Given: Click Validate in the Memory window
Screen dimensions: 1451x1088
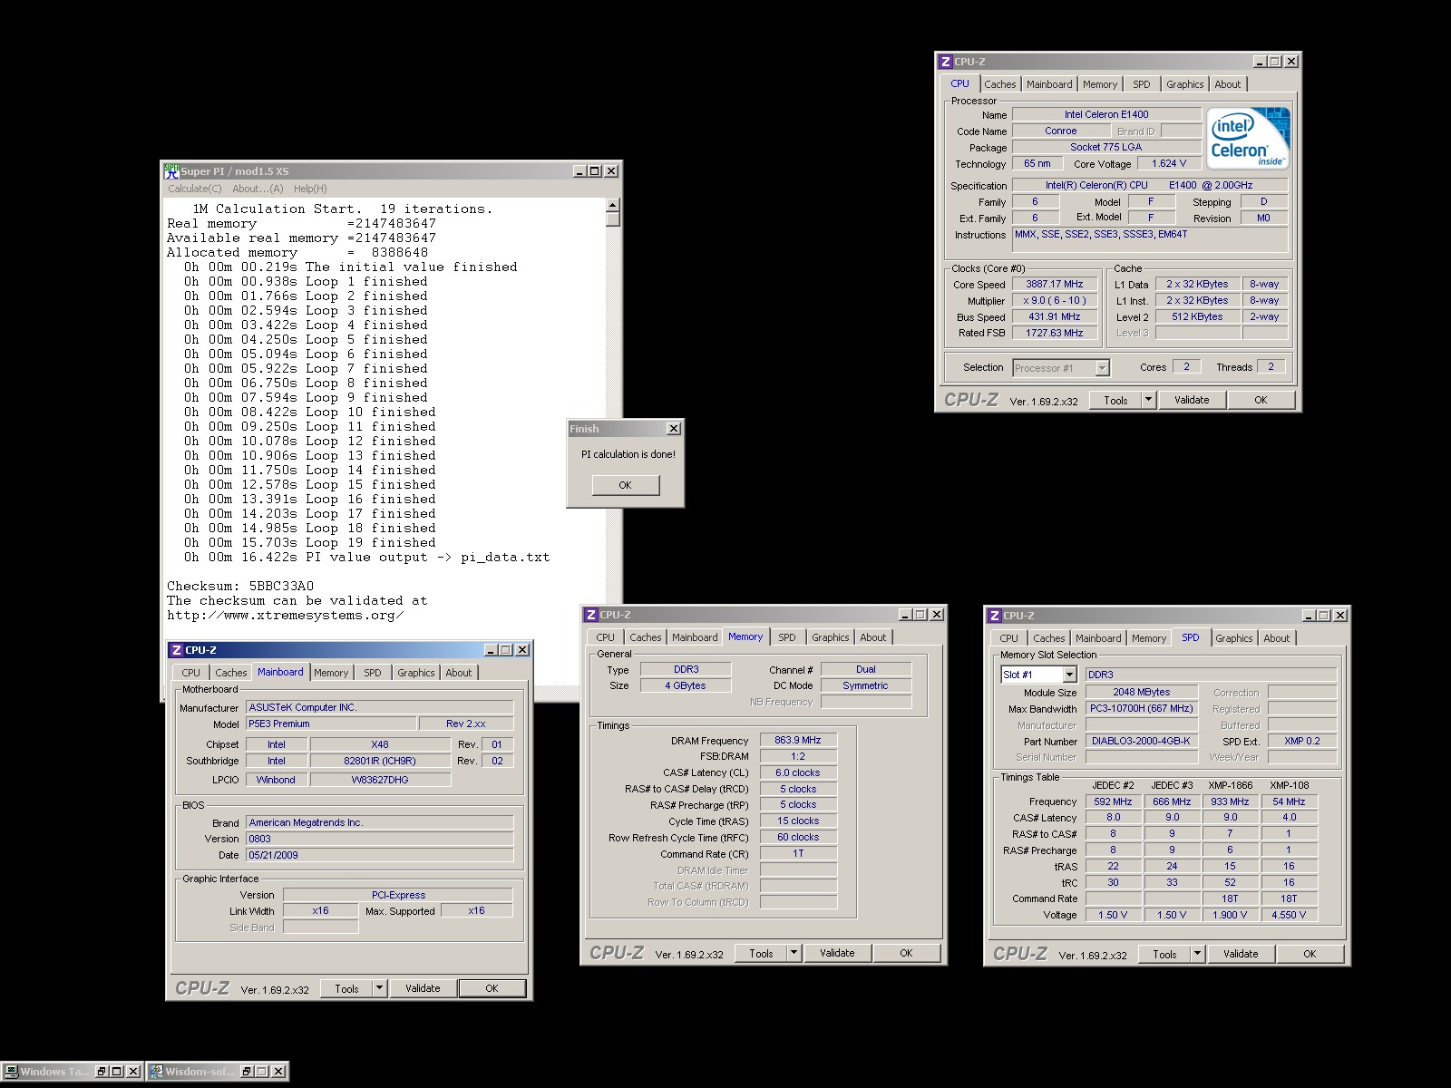Looking at the screenshot, I should [x=837, y=953].
